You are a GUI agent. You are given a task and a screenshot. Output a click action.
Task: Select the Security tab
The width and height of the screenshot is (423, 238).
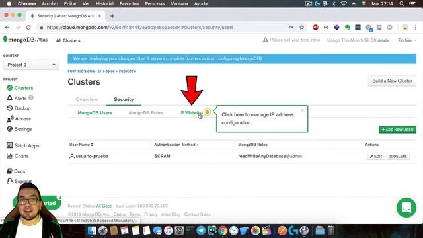pyautogui.click(x=124, y=100)
